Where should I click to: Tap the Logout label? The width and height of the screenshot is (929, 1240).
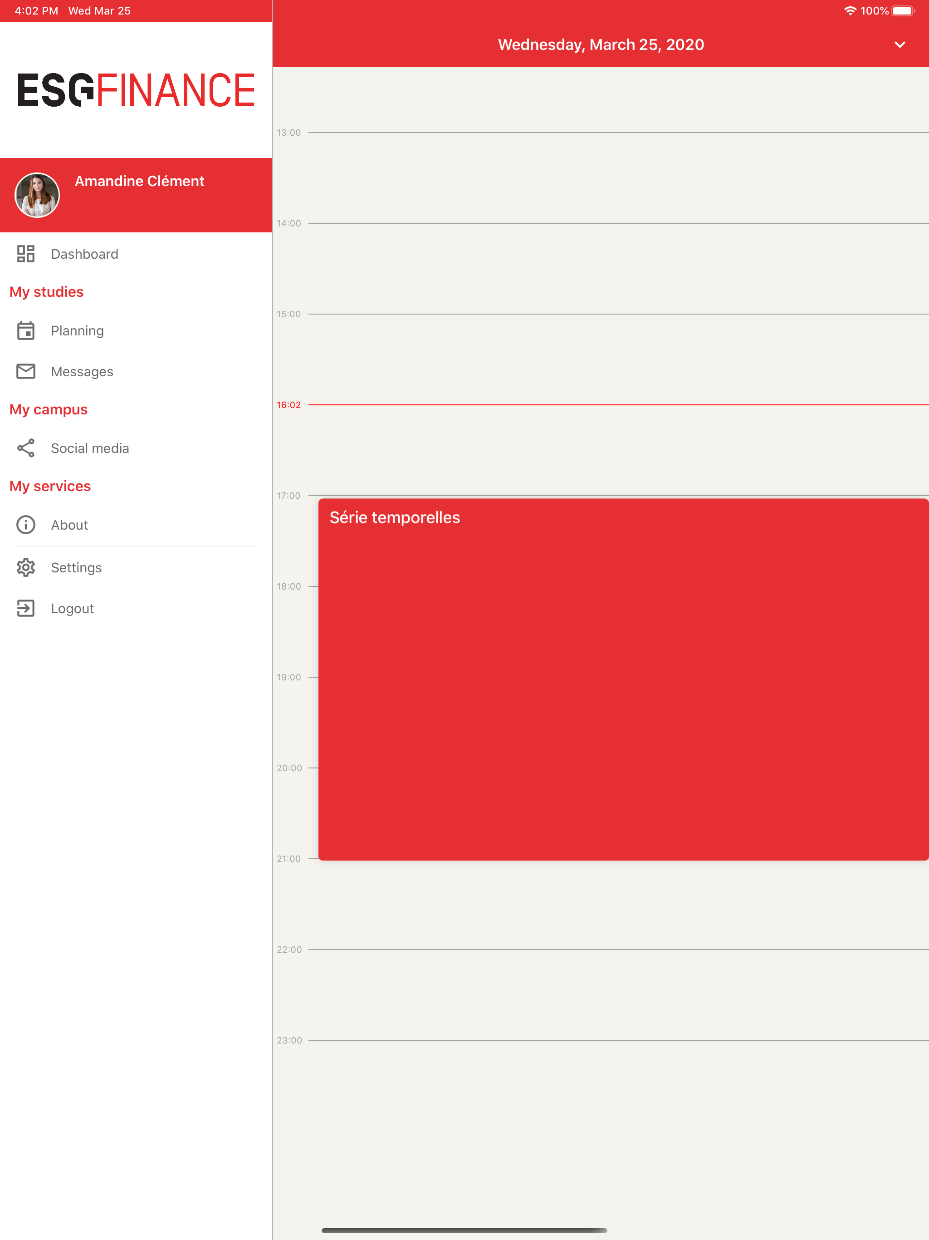point(72,609)
